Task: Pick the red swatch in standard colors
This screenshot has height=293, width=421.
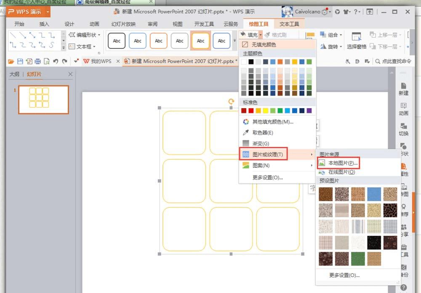Action: pyautogui.click(x=251, y=111)
